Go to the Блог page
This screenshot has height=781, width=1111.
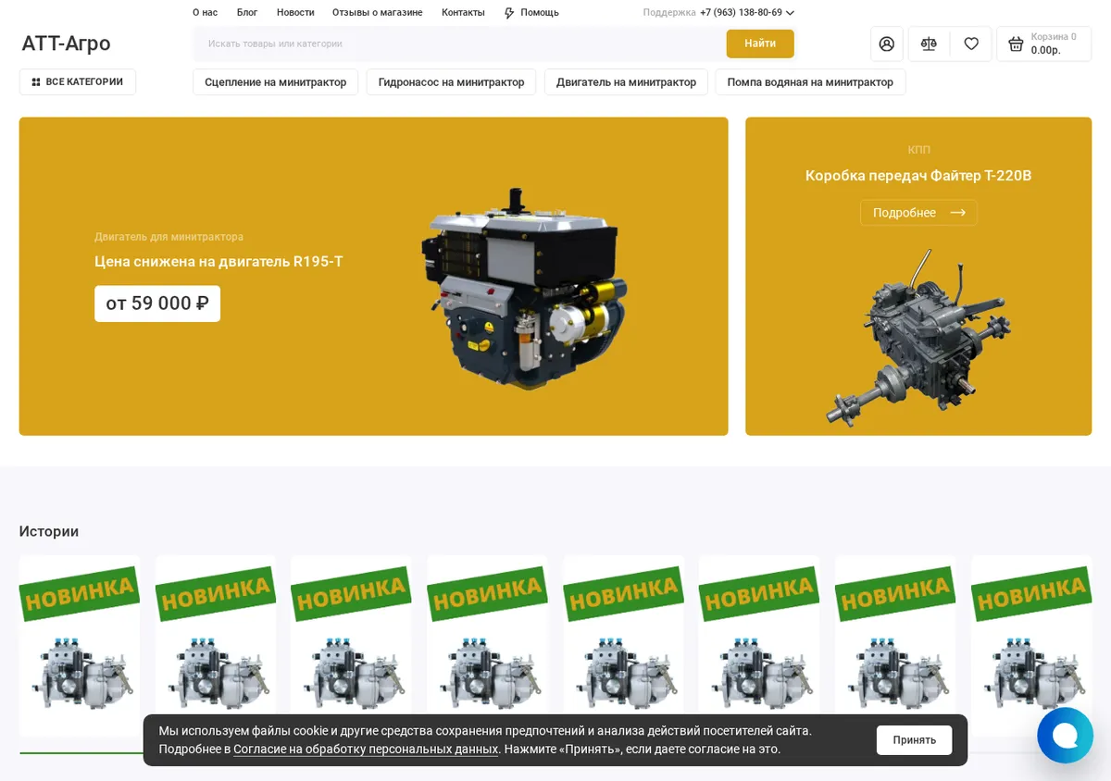pyautogui.click(x=247, y=13)
